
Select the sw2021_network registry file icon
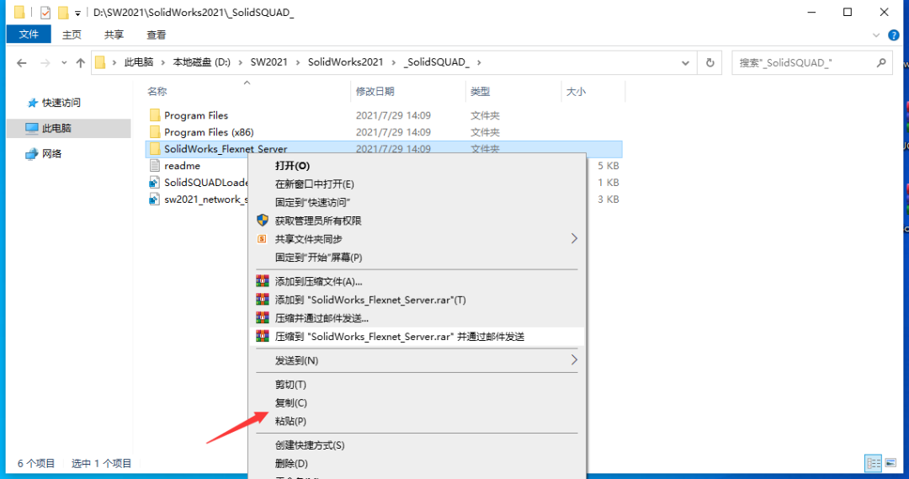coord(154,199)
